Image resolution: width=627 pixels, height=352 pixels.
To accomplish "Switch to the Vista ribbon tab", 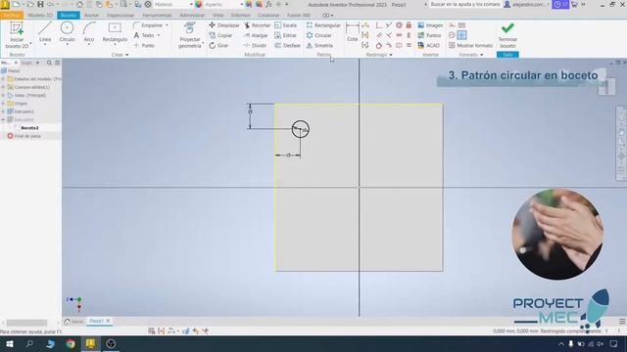I will [x=217, y=16].
